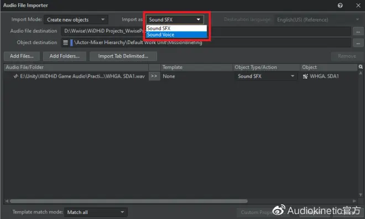Open the Template match mode dropdown
The image size is (365, 219).
pos(96,212)
